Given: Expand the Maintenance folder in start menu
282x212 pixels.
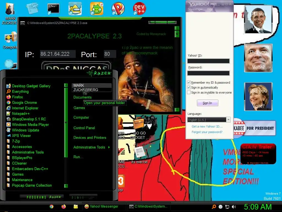Looking at the screenshot, I should pos(20,180).
